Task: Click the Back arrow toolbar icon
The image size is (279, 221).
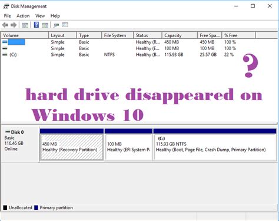Action: point(5,25)
